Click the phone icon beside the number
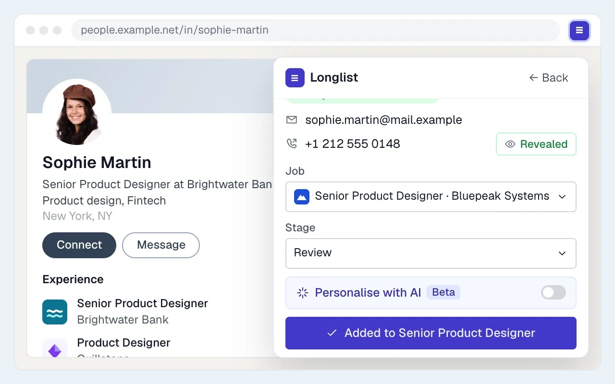615x384 pixels. [x=292, y=144]
